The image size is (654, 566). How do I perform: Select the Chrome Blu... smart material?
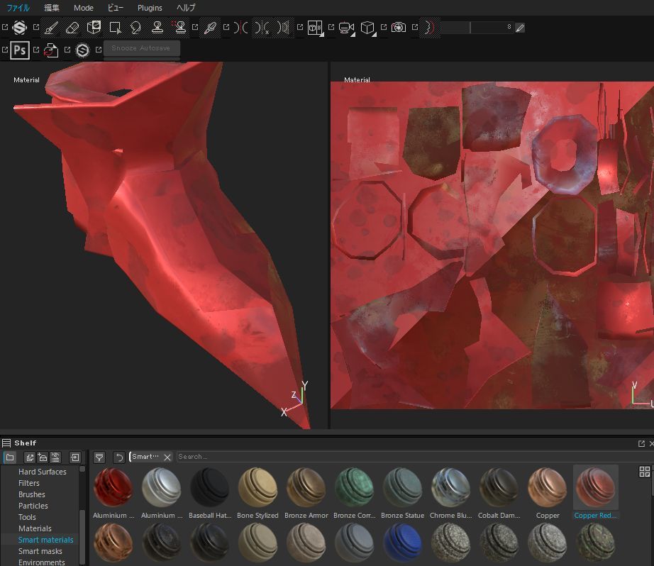[x=451, y=493]
